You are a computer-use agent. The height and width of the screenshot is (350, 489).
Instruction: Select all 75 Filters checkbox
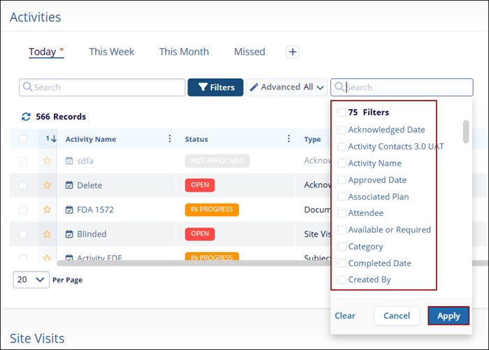[x=341, y=112]
